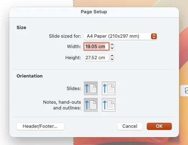
Task: Click inside the Height field
Action: tap(97, 58)
